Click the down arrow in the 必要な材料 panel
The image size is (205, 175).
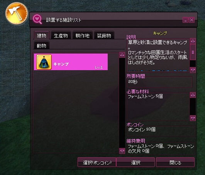tap(193, 118)
